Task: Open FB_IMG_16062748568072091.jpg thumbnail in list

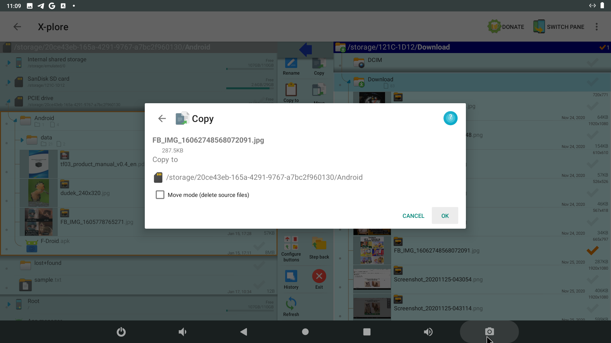Action: coord(372,251)
